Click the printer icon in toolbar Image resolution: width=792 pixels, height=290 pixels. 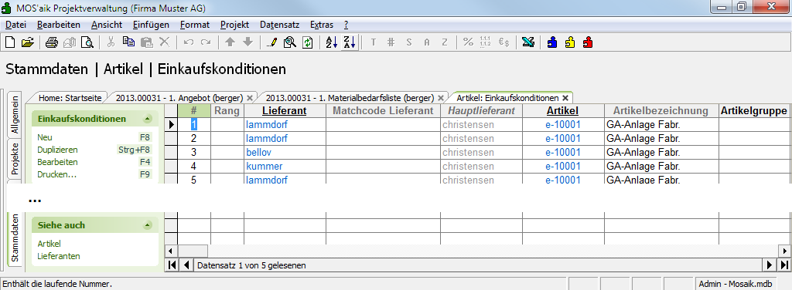pos(52,42)
